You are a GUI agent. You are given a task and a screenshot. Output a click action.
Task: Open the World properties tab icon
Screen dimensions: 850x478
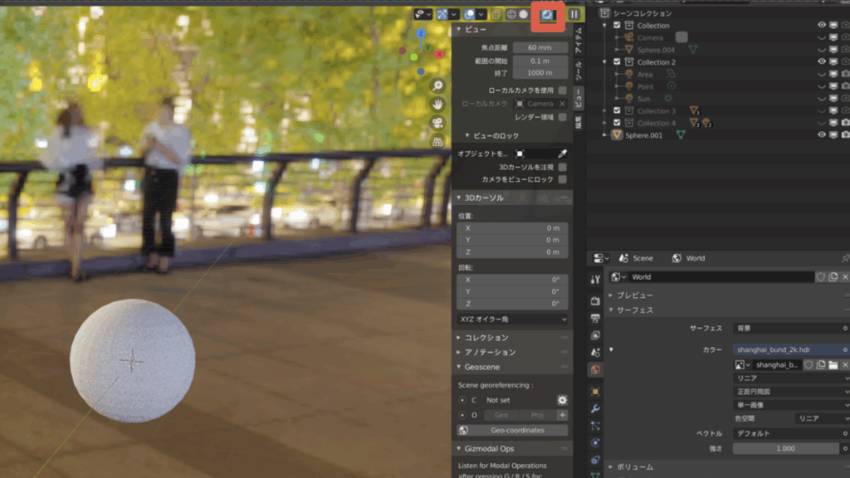click(x=595, y=369)
